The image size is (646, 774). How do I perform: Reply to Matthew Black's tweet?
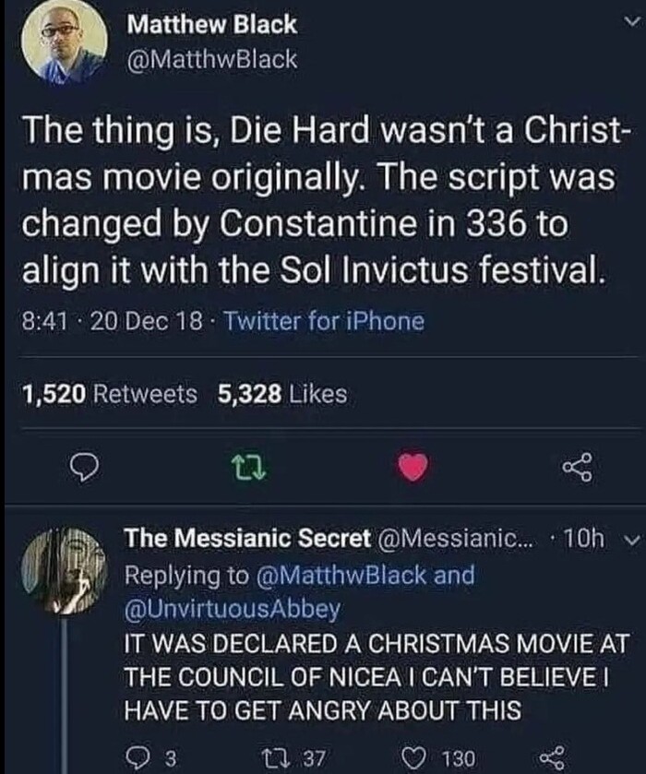coord(86,470)
